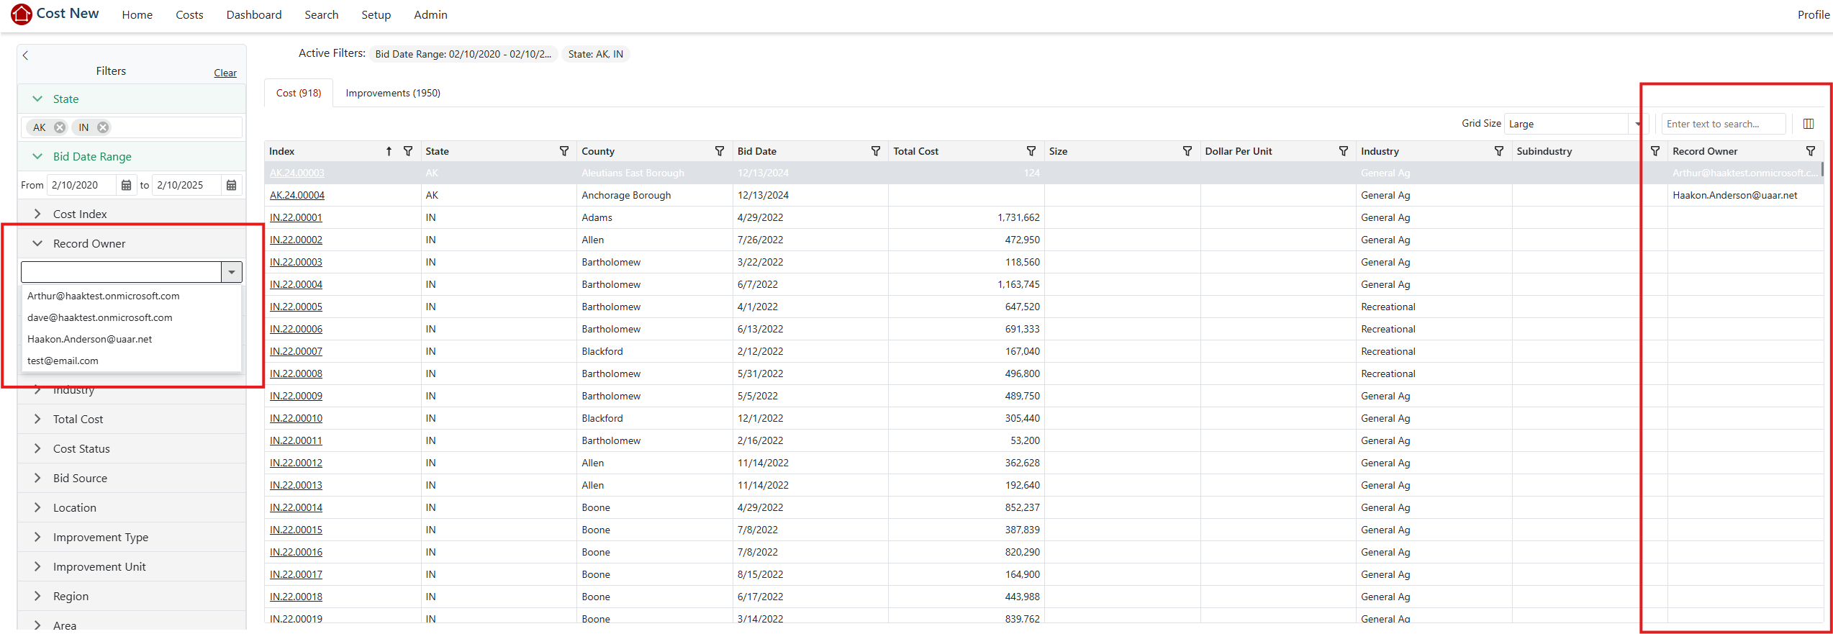Viewport: 1833px width, 634px height.
Task: Open the From date calendar picker
Action: coord(127,185)
